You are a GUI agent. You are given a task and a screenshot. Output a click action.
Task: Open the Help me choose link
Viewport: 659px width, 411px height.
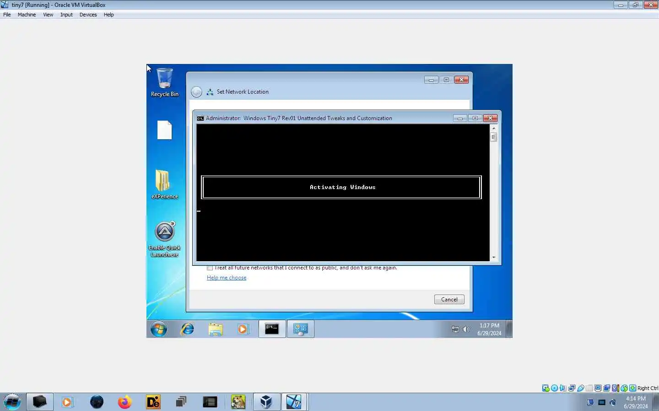(227, 278)
